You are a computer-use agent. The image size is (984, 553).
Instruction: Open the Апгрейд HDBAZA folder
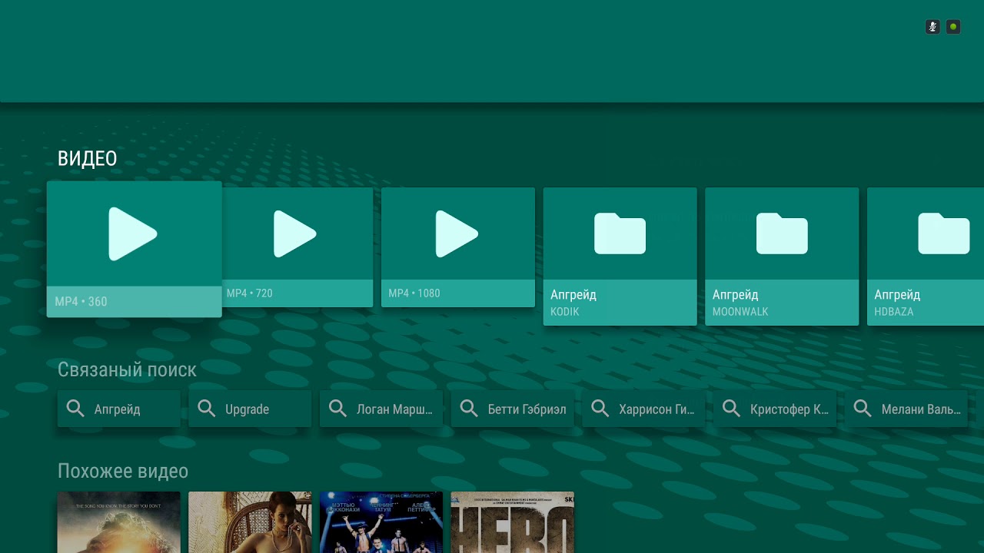tap(926, 257)
